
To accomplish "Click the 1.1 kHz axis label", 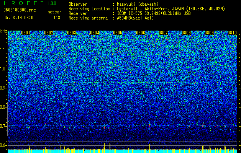I will click(3, 50).
